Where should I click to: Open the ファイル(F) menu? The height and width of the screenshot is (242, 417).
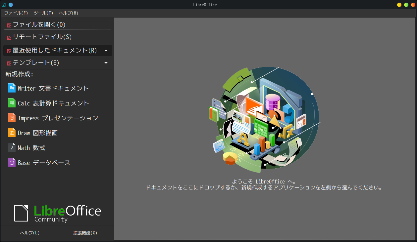[x=16, y=13]
